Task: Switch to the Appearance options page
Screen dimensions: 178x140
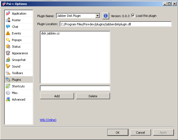Action: pos(20,53)
